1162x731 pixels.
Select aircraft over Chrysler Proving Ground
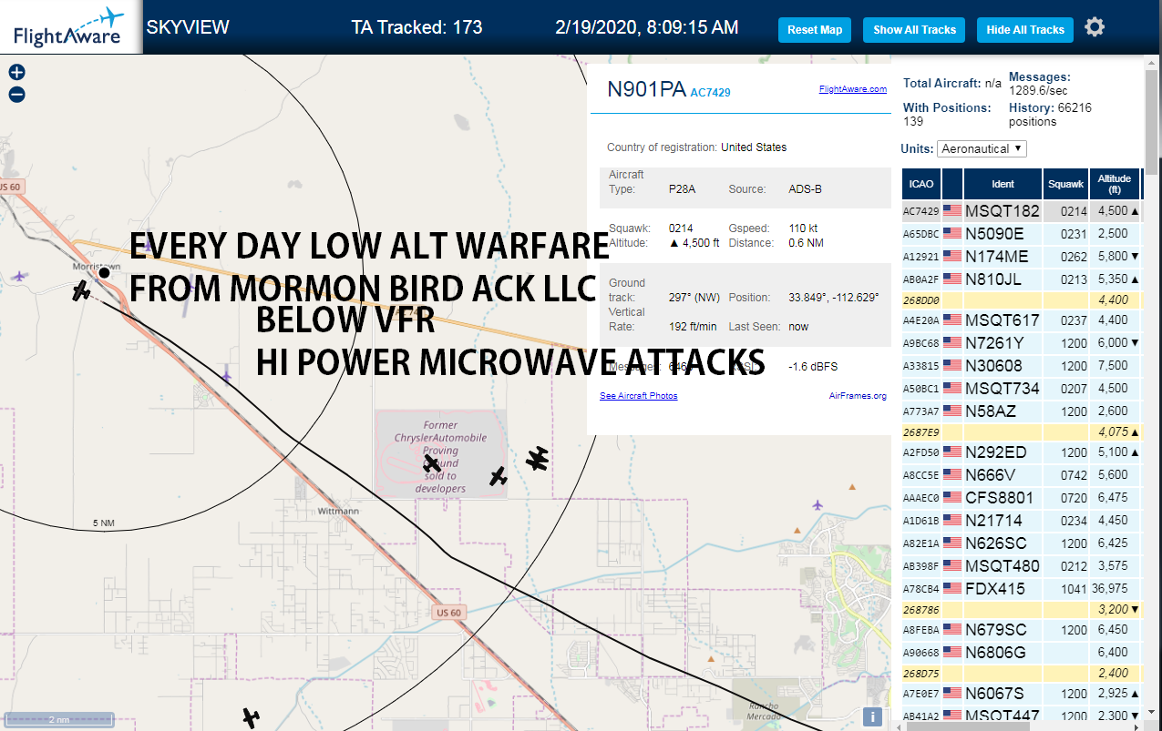(x=432, y=463)
